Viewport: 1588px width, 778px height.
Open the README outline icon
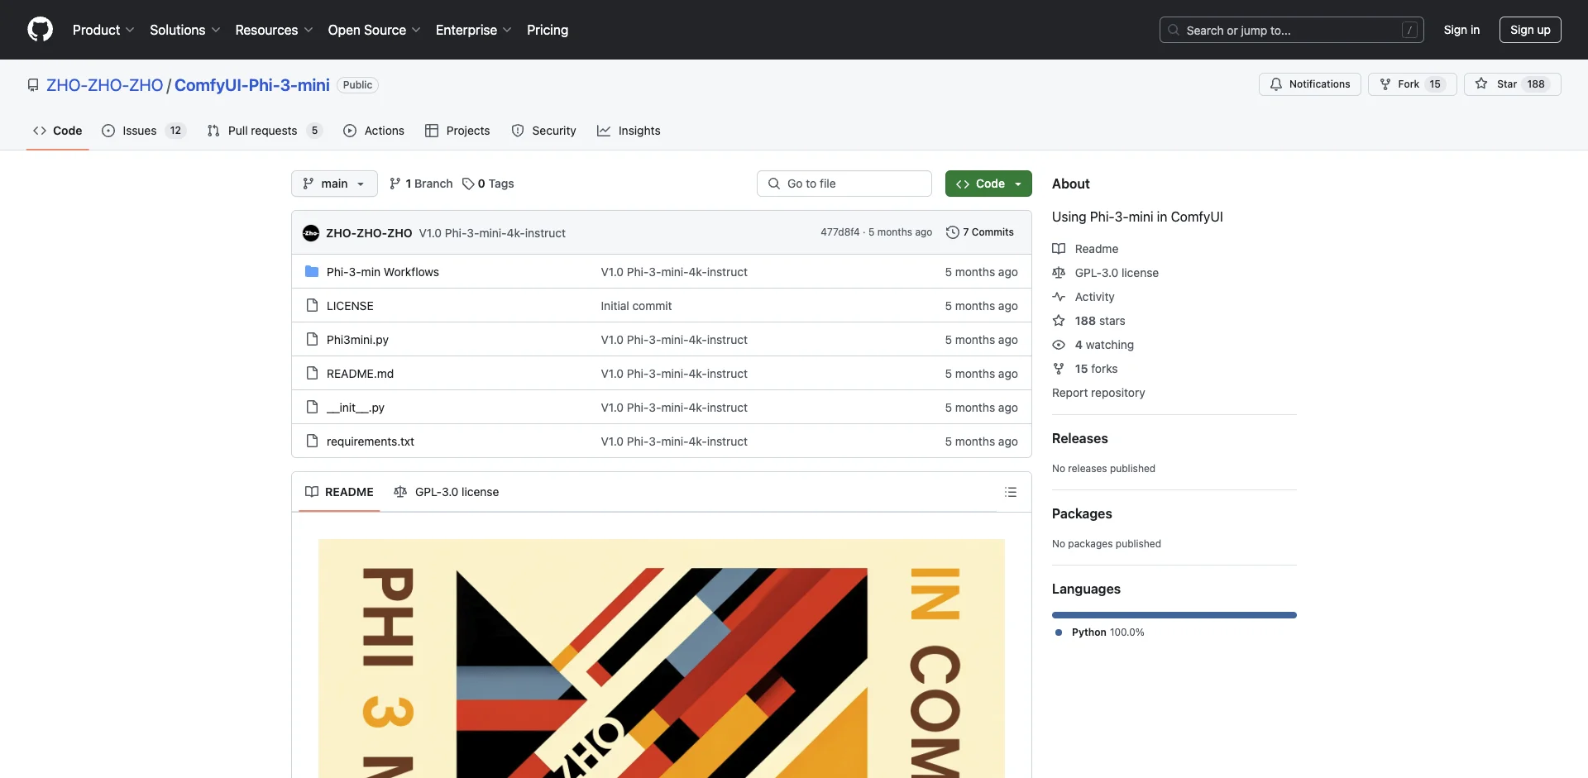[1010, 492]
